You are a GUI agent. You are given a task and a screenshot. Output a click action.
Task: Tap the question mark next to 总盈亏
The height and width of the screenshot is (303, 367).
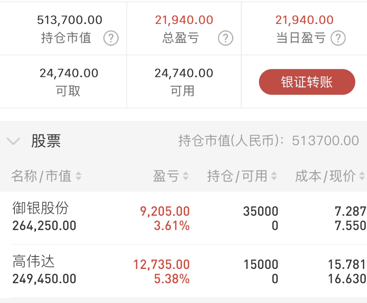click(x=226, y=38)
